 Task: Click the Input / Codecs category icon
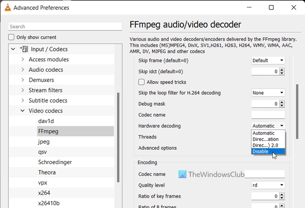tap(24, 49)
